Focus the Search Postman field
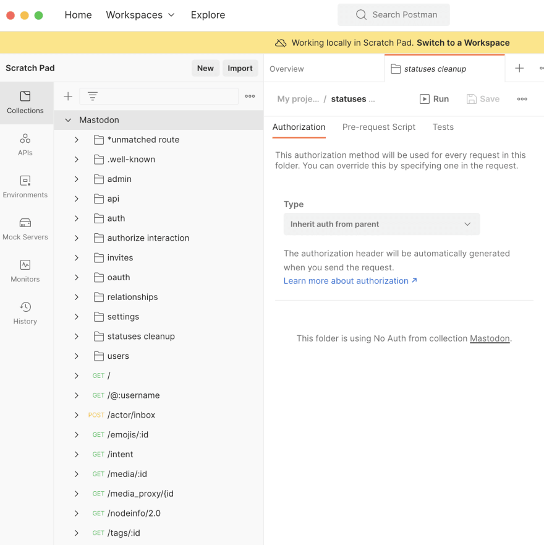This screenshot has height=545, width=544. (x=394, y=15)
